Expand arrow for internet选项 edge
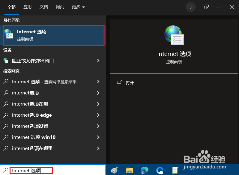Screen dimensions: 239x175 coord(98,115)
